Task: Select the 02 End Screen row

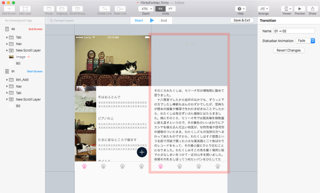Action: click(22, 29)
